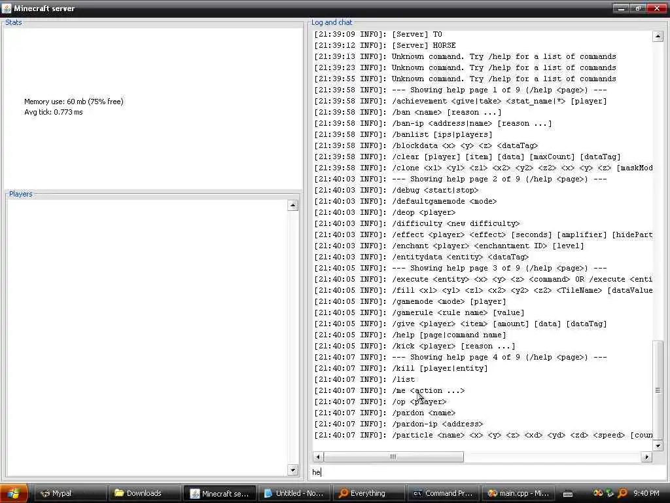
Task: Click the '/kick <player>' log line
Action: [415, 346]
